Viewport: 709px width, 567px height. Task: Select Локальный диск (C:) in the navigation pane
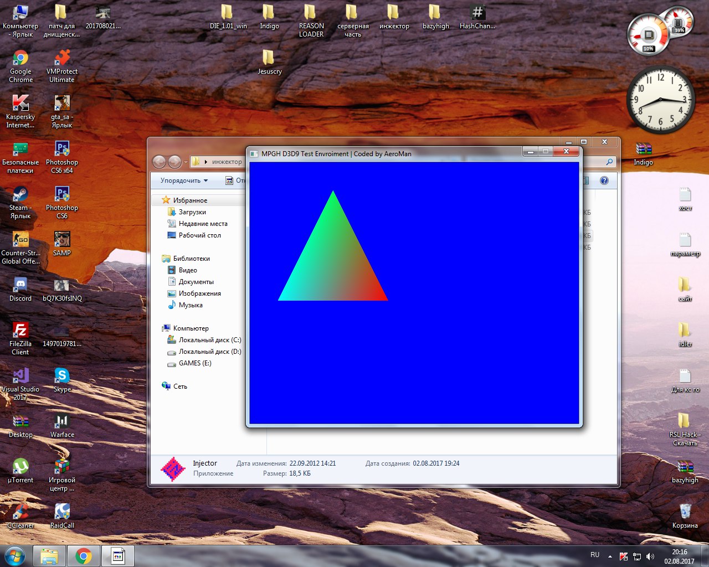pos(209,340)
